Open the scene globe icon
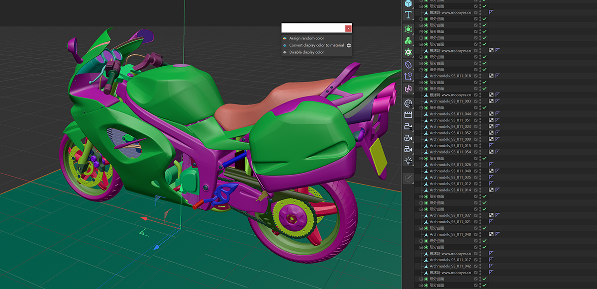This screenshot has width=597, height=289. (x=408, y=103)
